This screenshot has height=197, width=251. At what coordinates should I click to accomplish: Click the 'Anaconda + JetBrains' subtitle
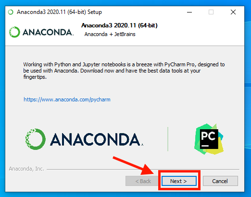pos(110,34)
